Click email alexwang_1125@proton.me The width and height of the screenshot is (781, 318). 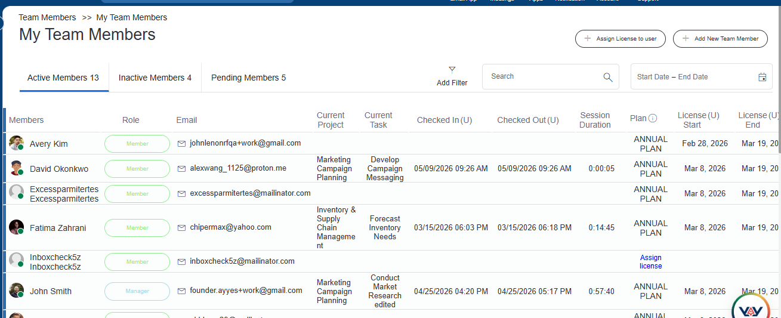tap(238, 168)
